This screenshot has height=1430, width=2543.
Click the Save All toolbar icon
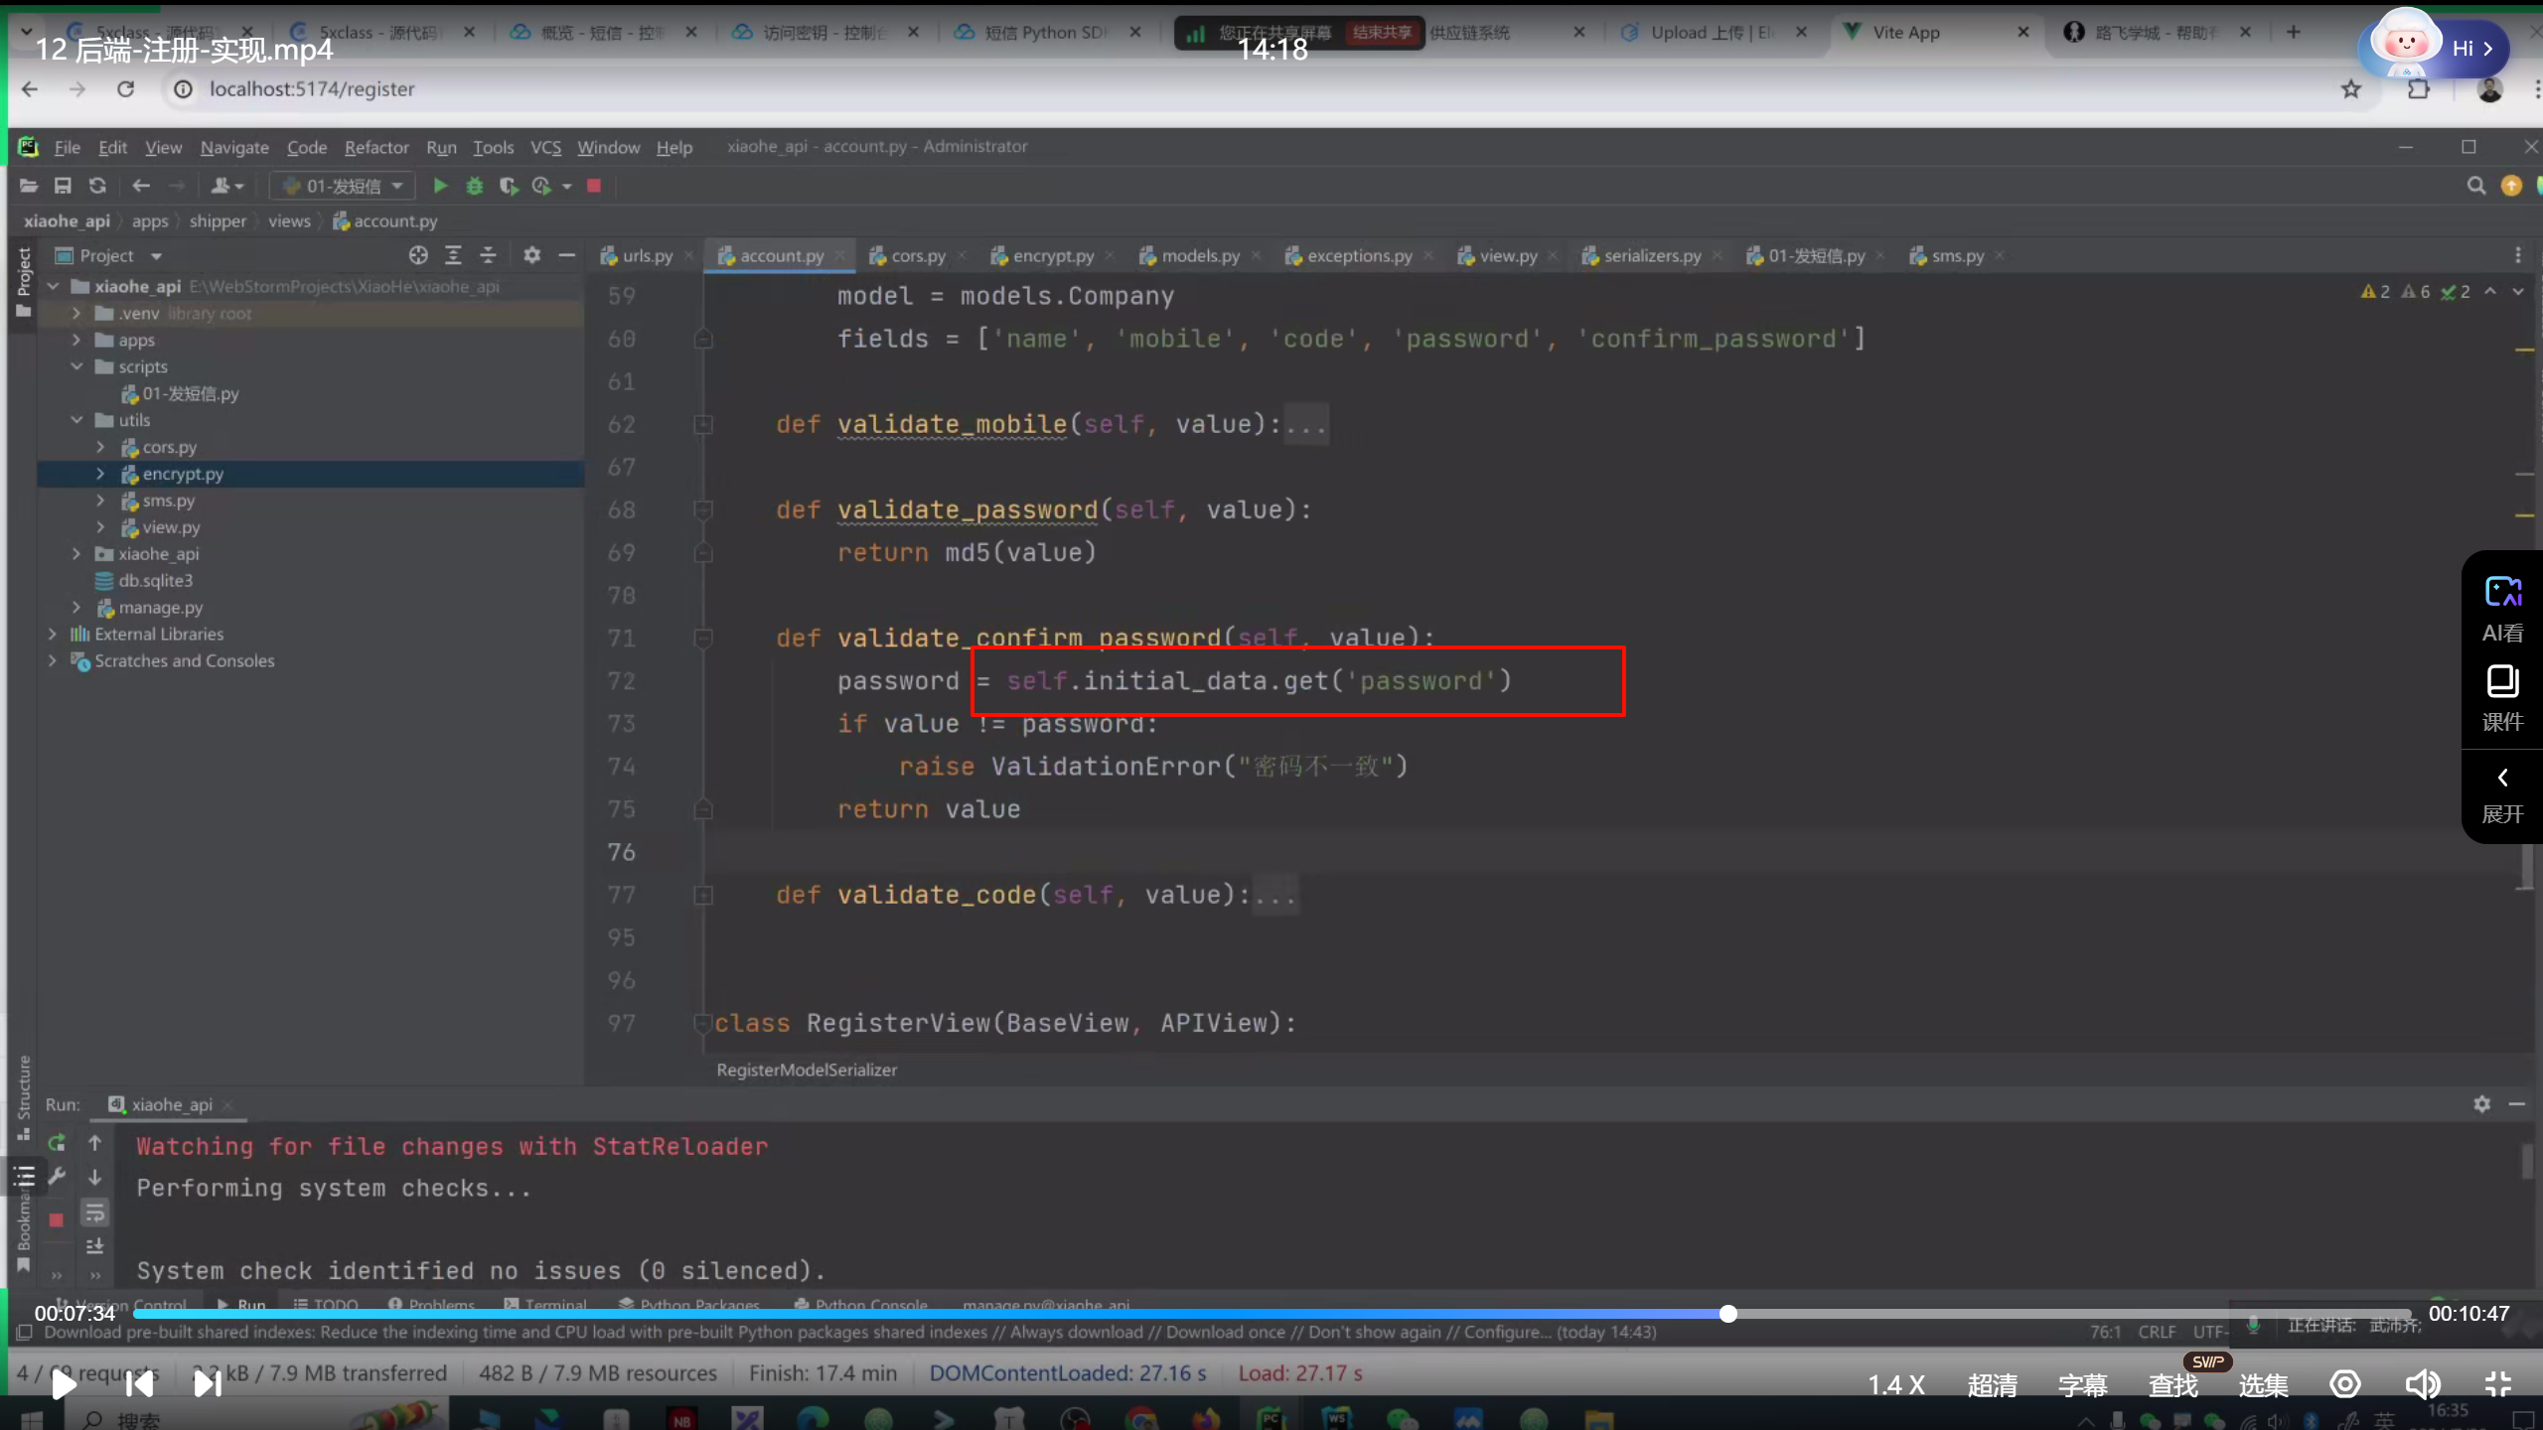(63, 186)
